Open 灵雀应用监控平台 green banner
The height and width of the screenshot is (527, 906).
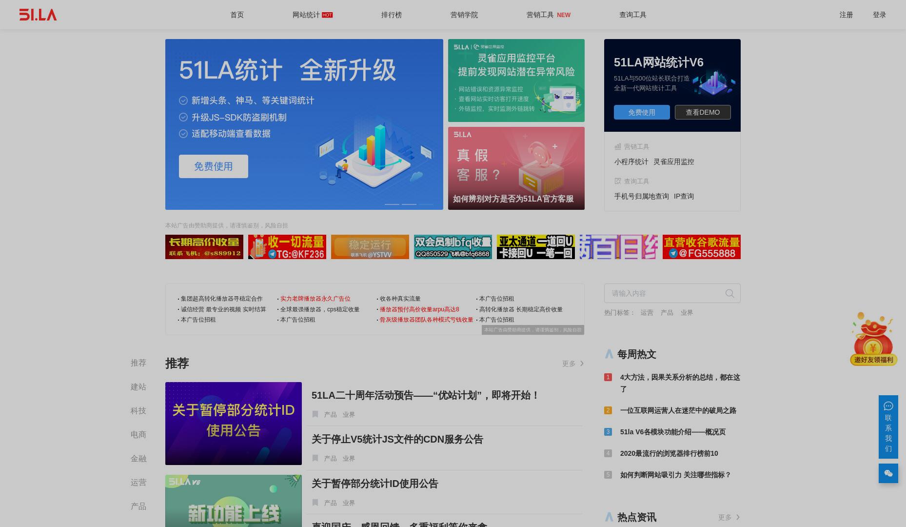[x=516, y=81]
